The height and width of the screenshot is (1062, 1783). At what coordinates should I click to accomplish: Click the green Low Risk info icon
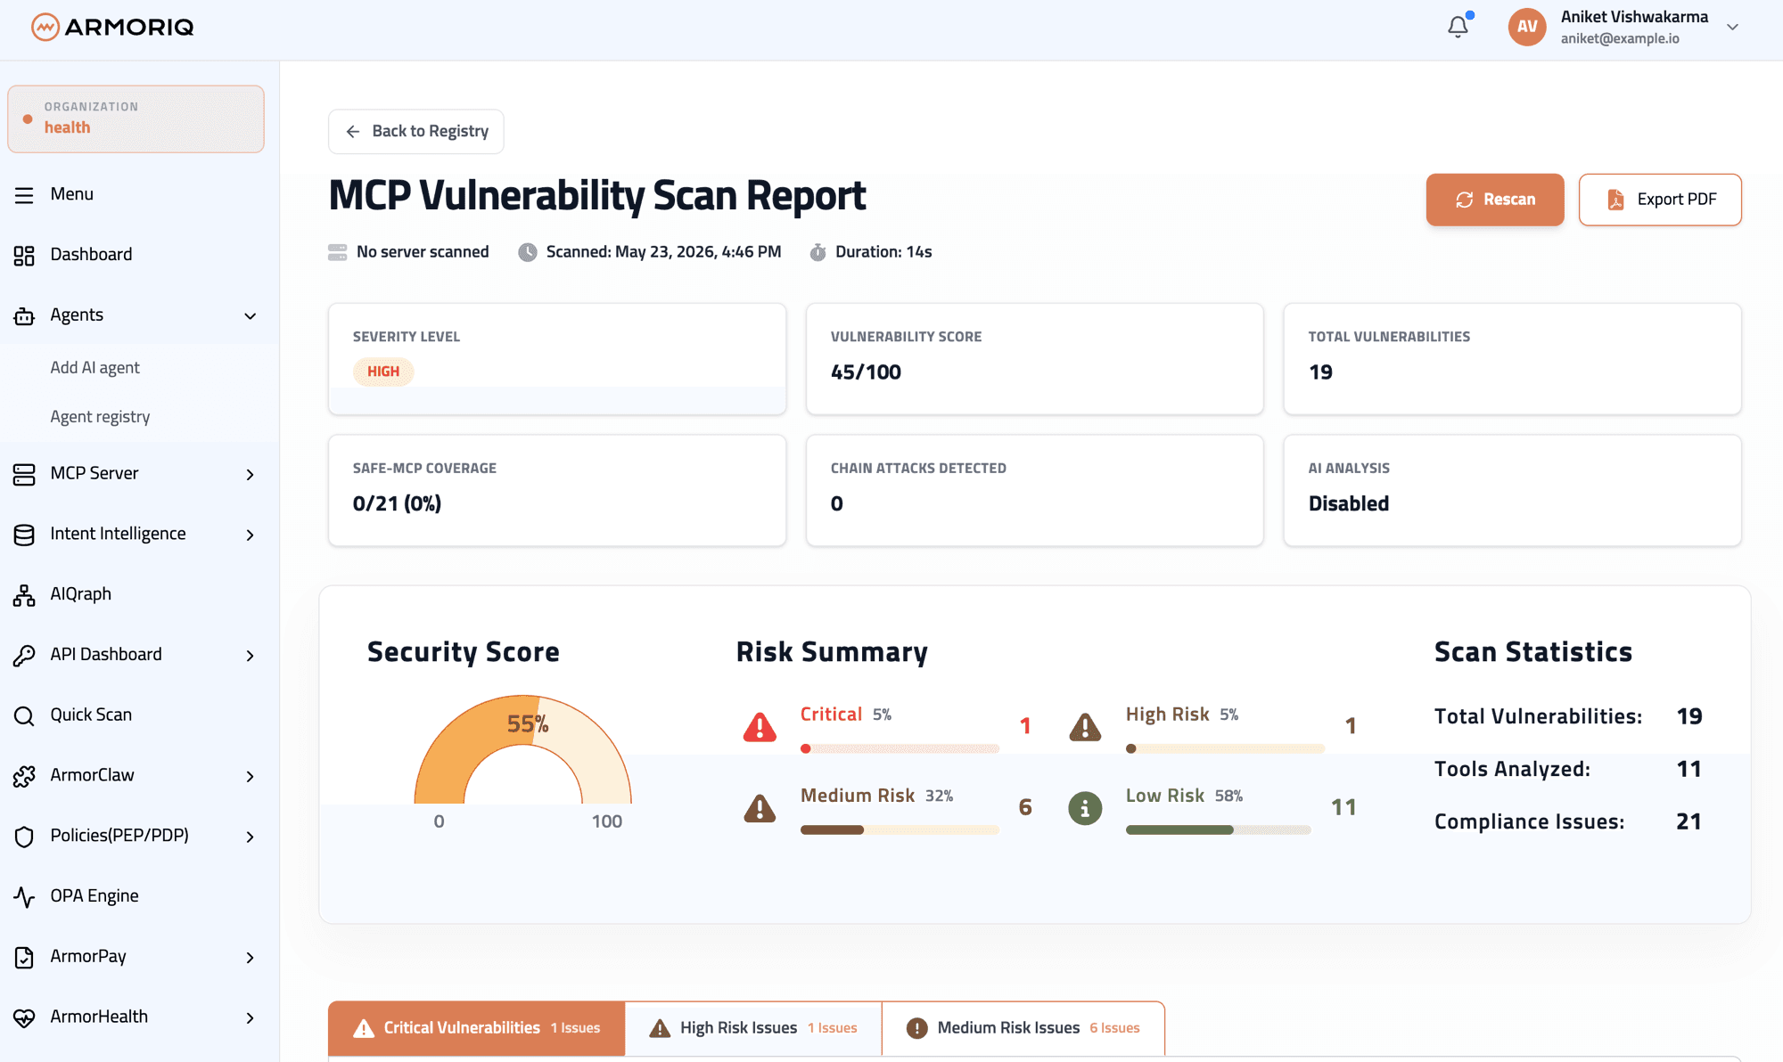pyautogui.click(x=1085, y=808)
